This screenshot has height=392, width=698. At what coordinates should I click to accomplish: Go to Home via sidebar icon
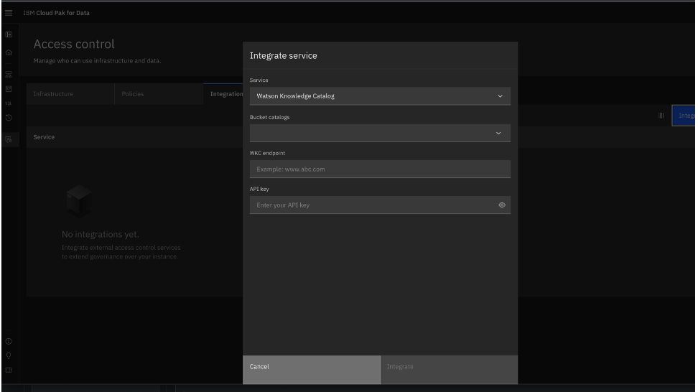pyautogui.click(x=9, y=51)
